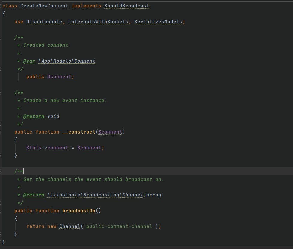293x249 pixels.
Task: Click $comment on right side of assignment
Action: point(89,148)
